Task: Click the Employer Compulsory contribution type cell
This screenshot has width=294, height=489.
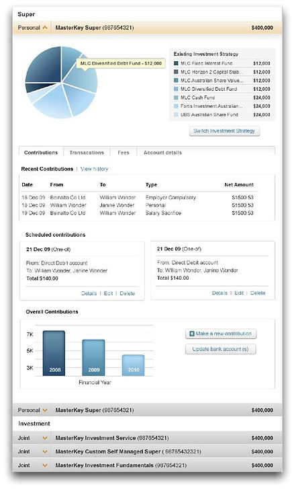Action: [x=170, y=198]
